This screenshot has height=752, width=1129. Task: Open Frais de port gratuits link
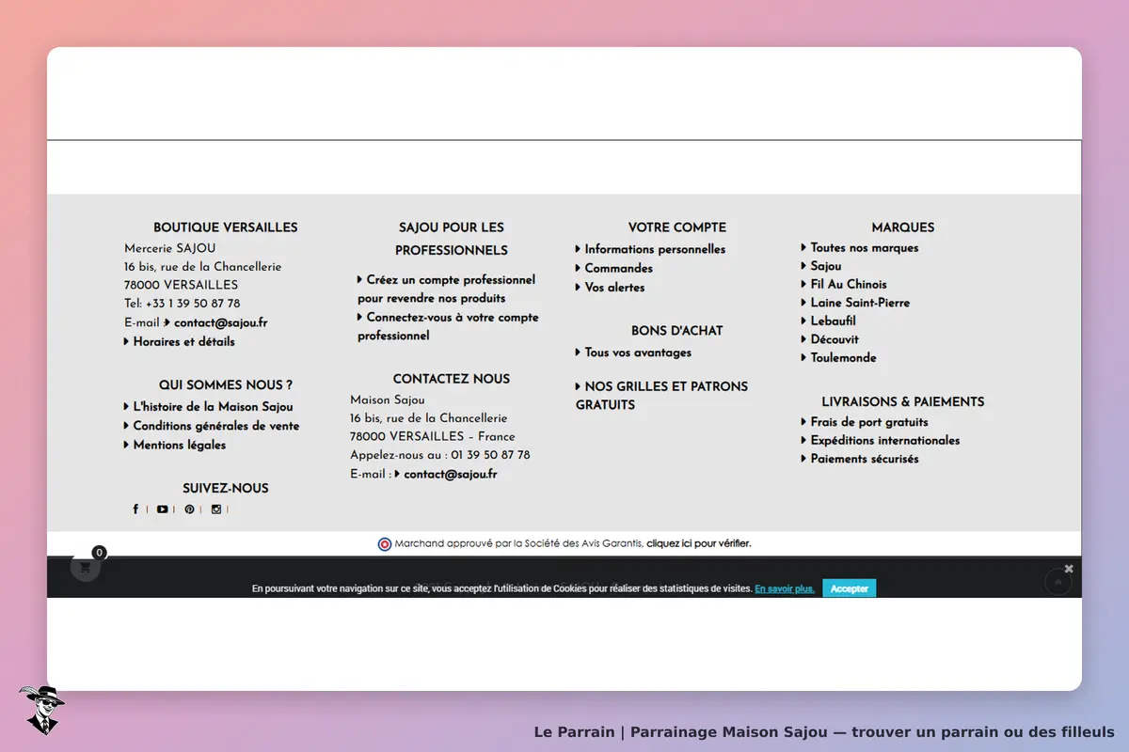pyautogui.click(x=869, y=422)
